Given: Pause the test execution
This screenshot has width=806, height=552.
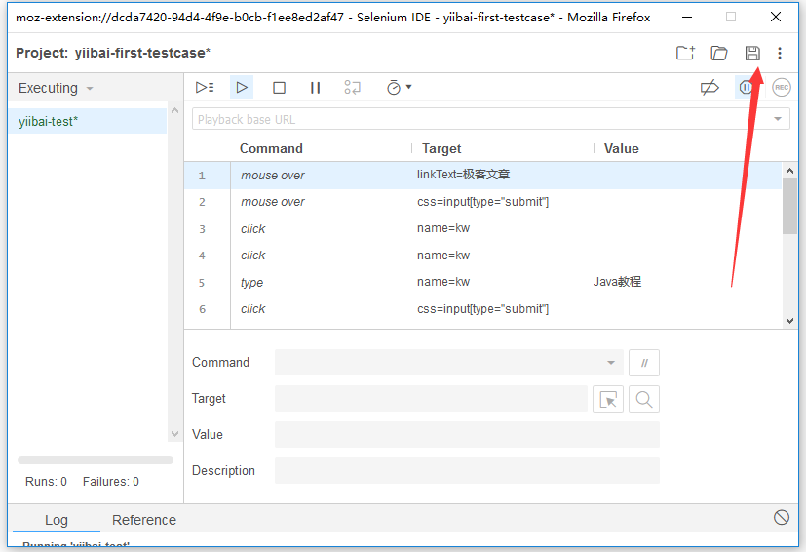Looking at the screenshot, I should pos(315,88).
